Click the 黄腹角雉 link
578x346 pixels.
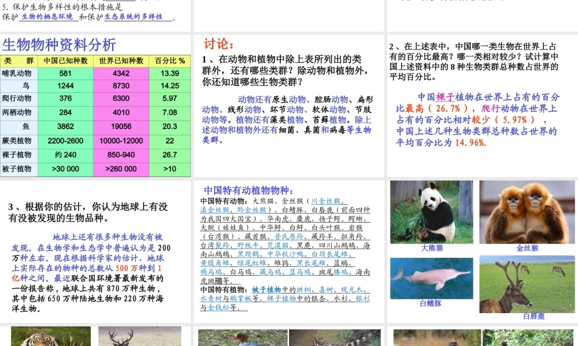tap(215, 263)
